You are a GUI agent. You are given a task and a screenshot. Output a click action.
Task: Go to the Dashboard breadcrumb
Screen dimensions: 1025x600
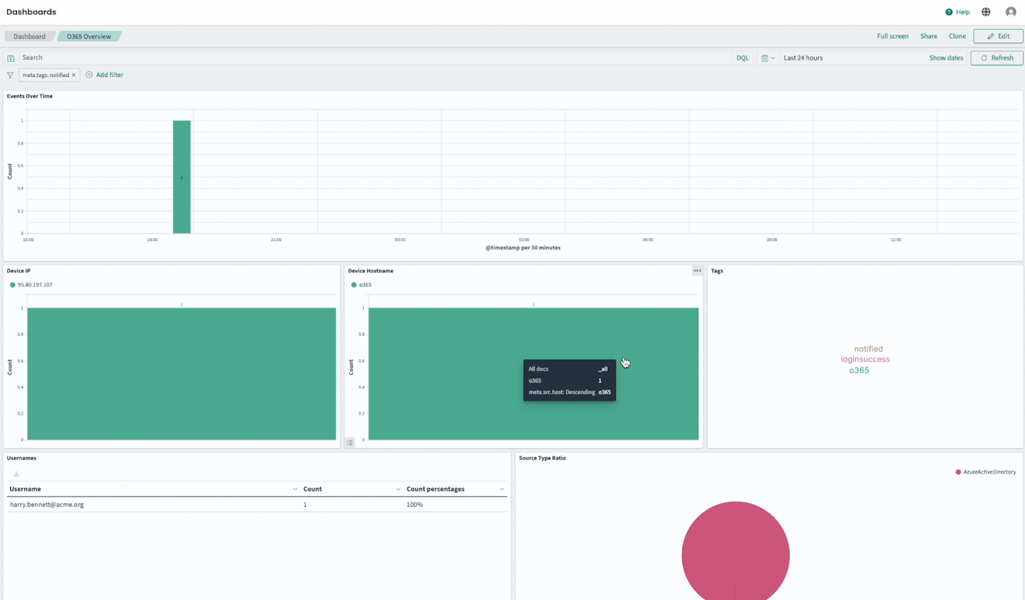tap(29, 36)
